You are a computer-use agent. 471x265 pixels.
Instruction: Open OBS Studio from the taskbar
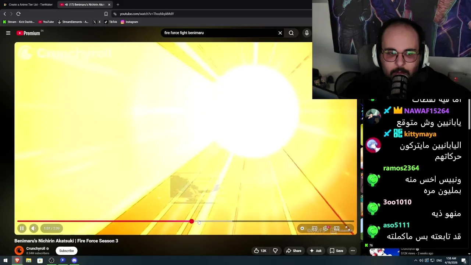tap(51, 260)
